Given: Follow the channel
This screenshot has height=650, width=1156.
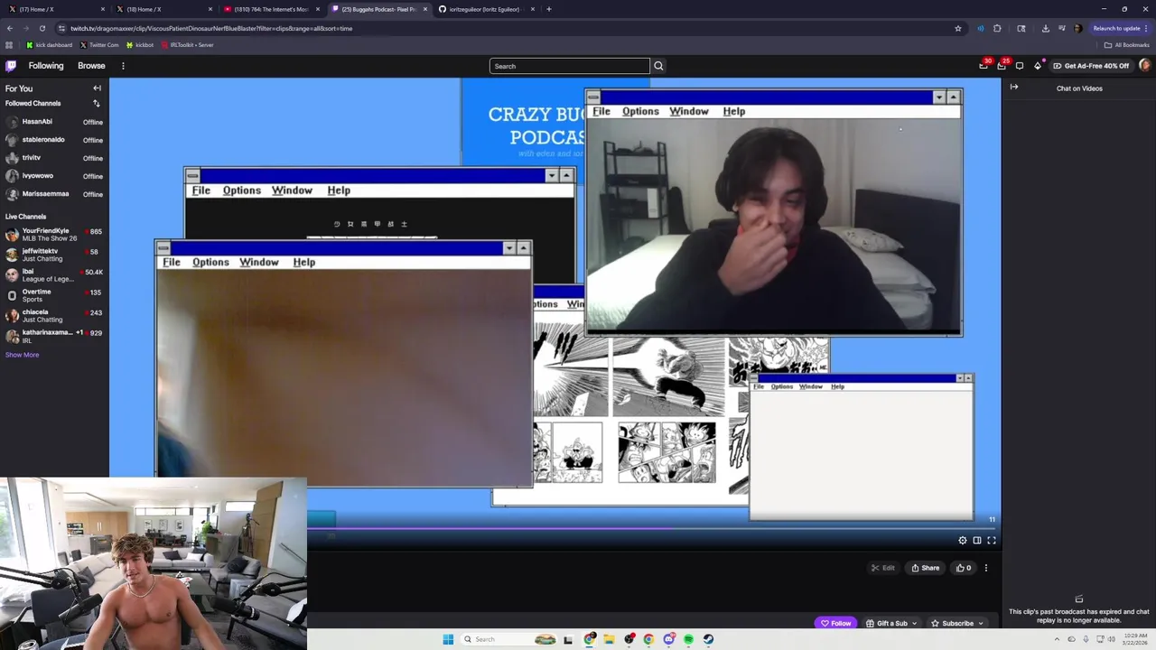Looking at the screenshot, I should 835,623.
